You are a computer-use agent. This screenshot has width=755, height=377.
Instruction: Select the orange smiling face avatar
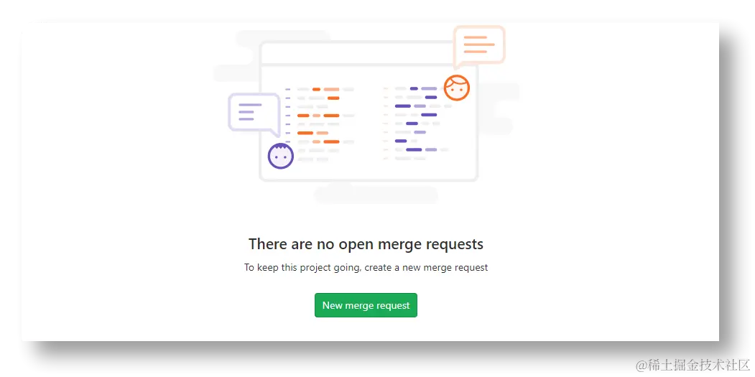tap(456, 88)
